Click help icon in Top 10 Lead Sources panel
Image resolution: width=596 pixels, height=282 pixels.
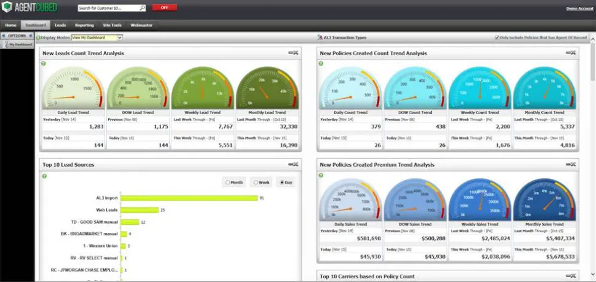pos(44,176)
